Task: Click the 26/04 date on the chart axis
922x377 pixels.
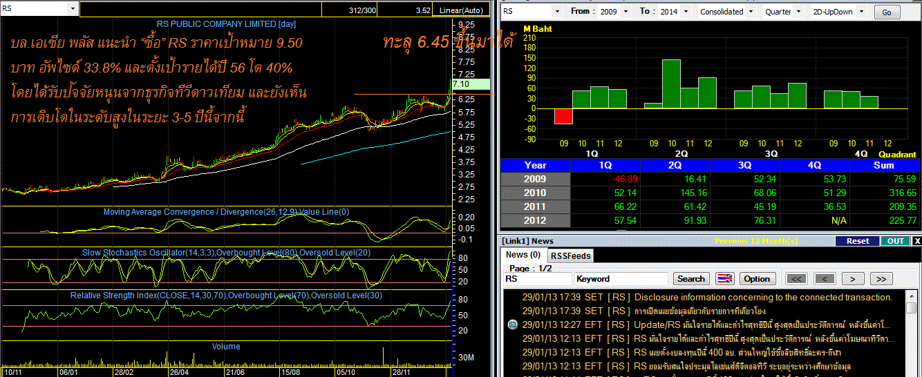Action: 179,371
